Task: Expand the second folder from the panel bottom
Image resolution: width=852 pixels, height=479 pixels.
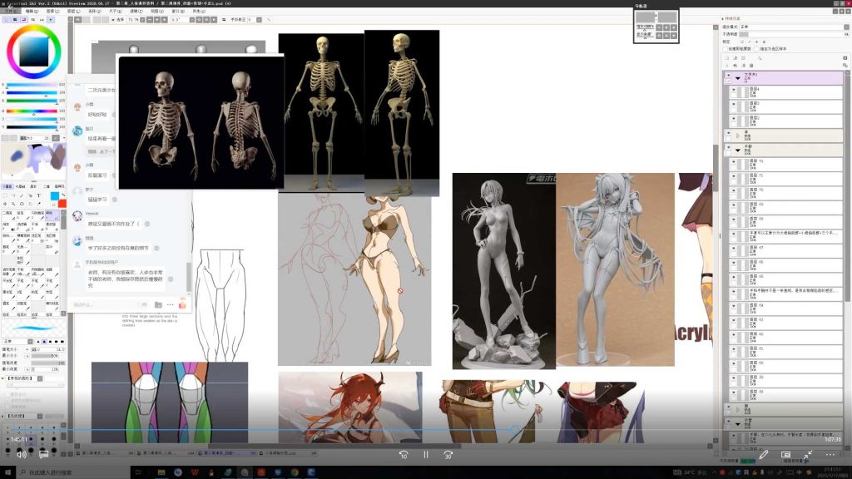Action: click(738, 409)
